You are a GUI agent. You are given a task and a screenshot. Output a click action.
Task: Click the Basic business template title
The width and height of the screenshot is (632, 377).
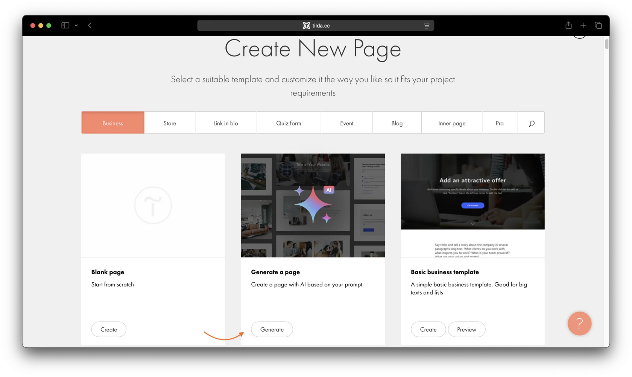pyautogui.click(x=445, y=272)
